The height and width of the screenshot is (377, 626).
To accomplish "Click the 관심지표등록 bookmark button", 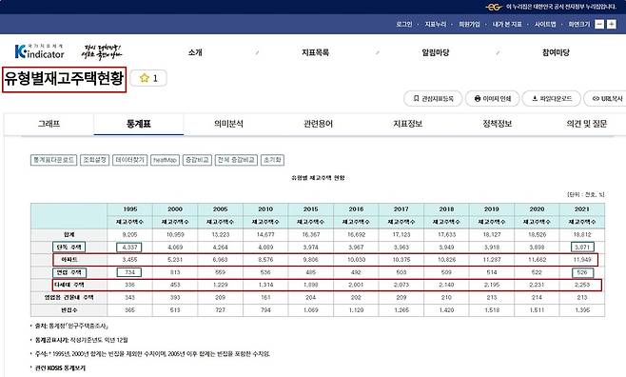I will tap(433, 99).
